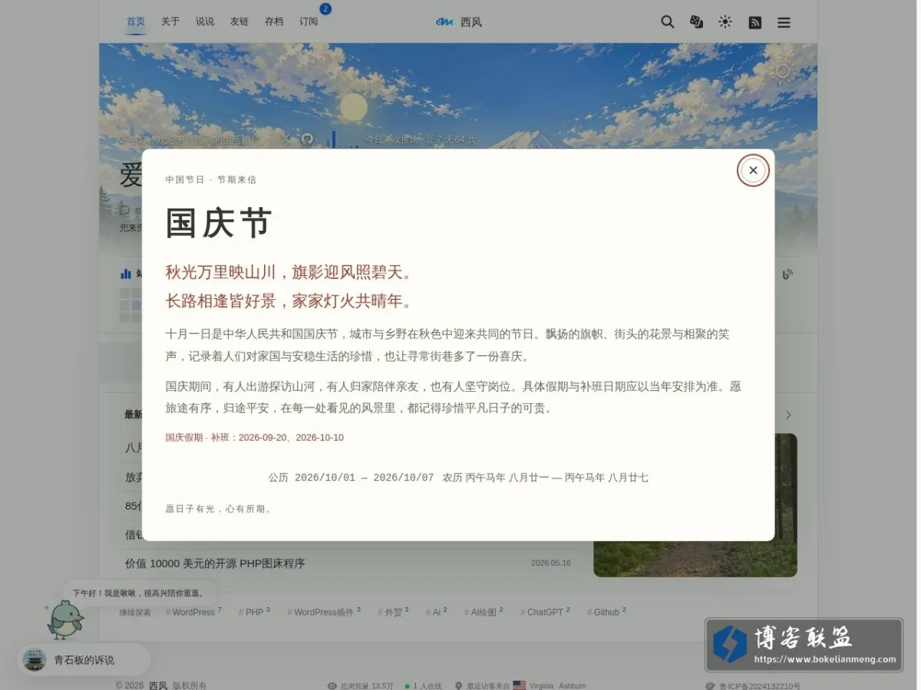921x690 pixels.
Task: Click the 中国节日 · 节期来信 label
Action: click(211, 179)
